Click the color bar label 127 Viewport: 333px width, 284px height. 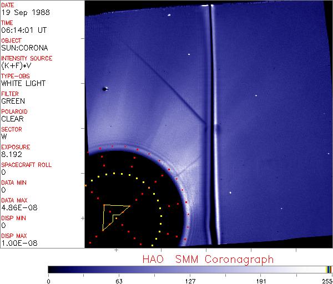[x=190, y=281]
